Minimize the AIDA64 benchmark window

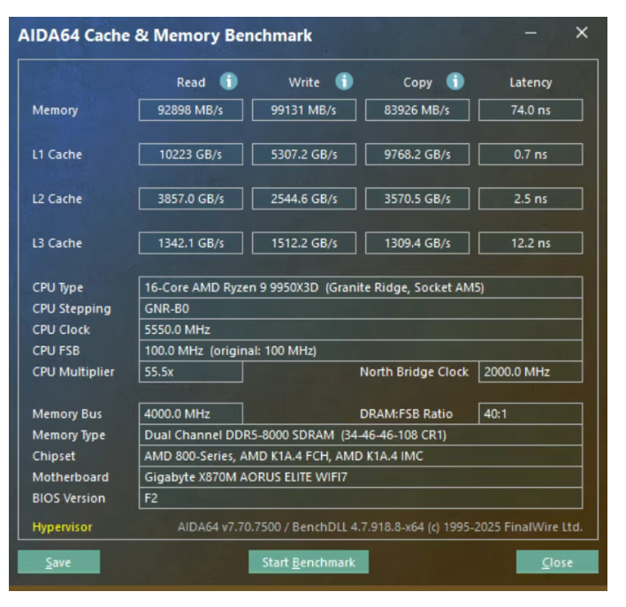tap(531, 33)
